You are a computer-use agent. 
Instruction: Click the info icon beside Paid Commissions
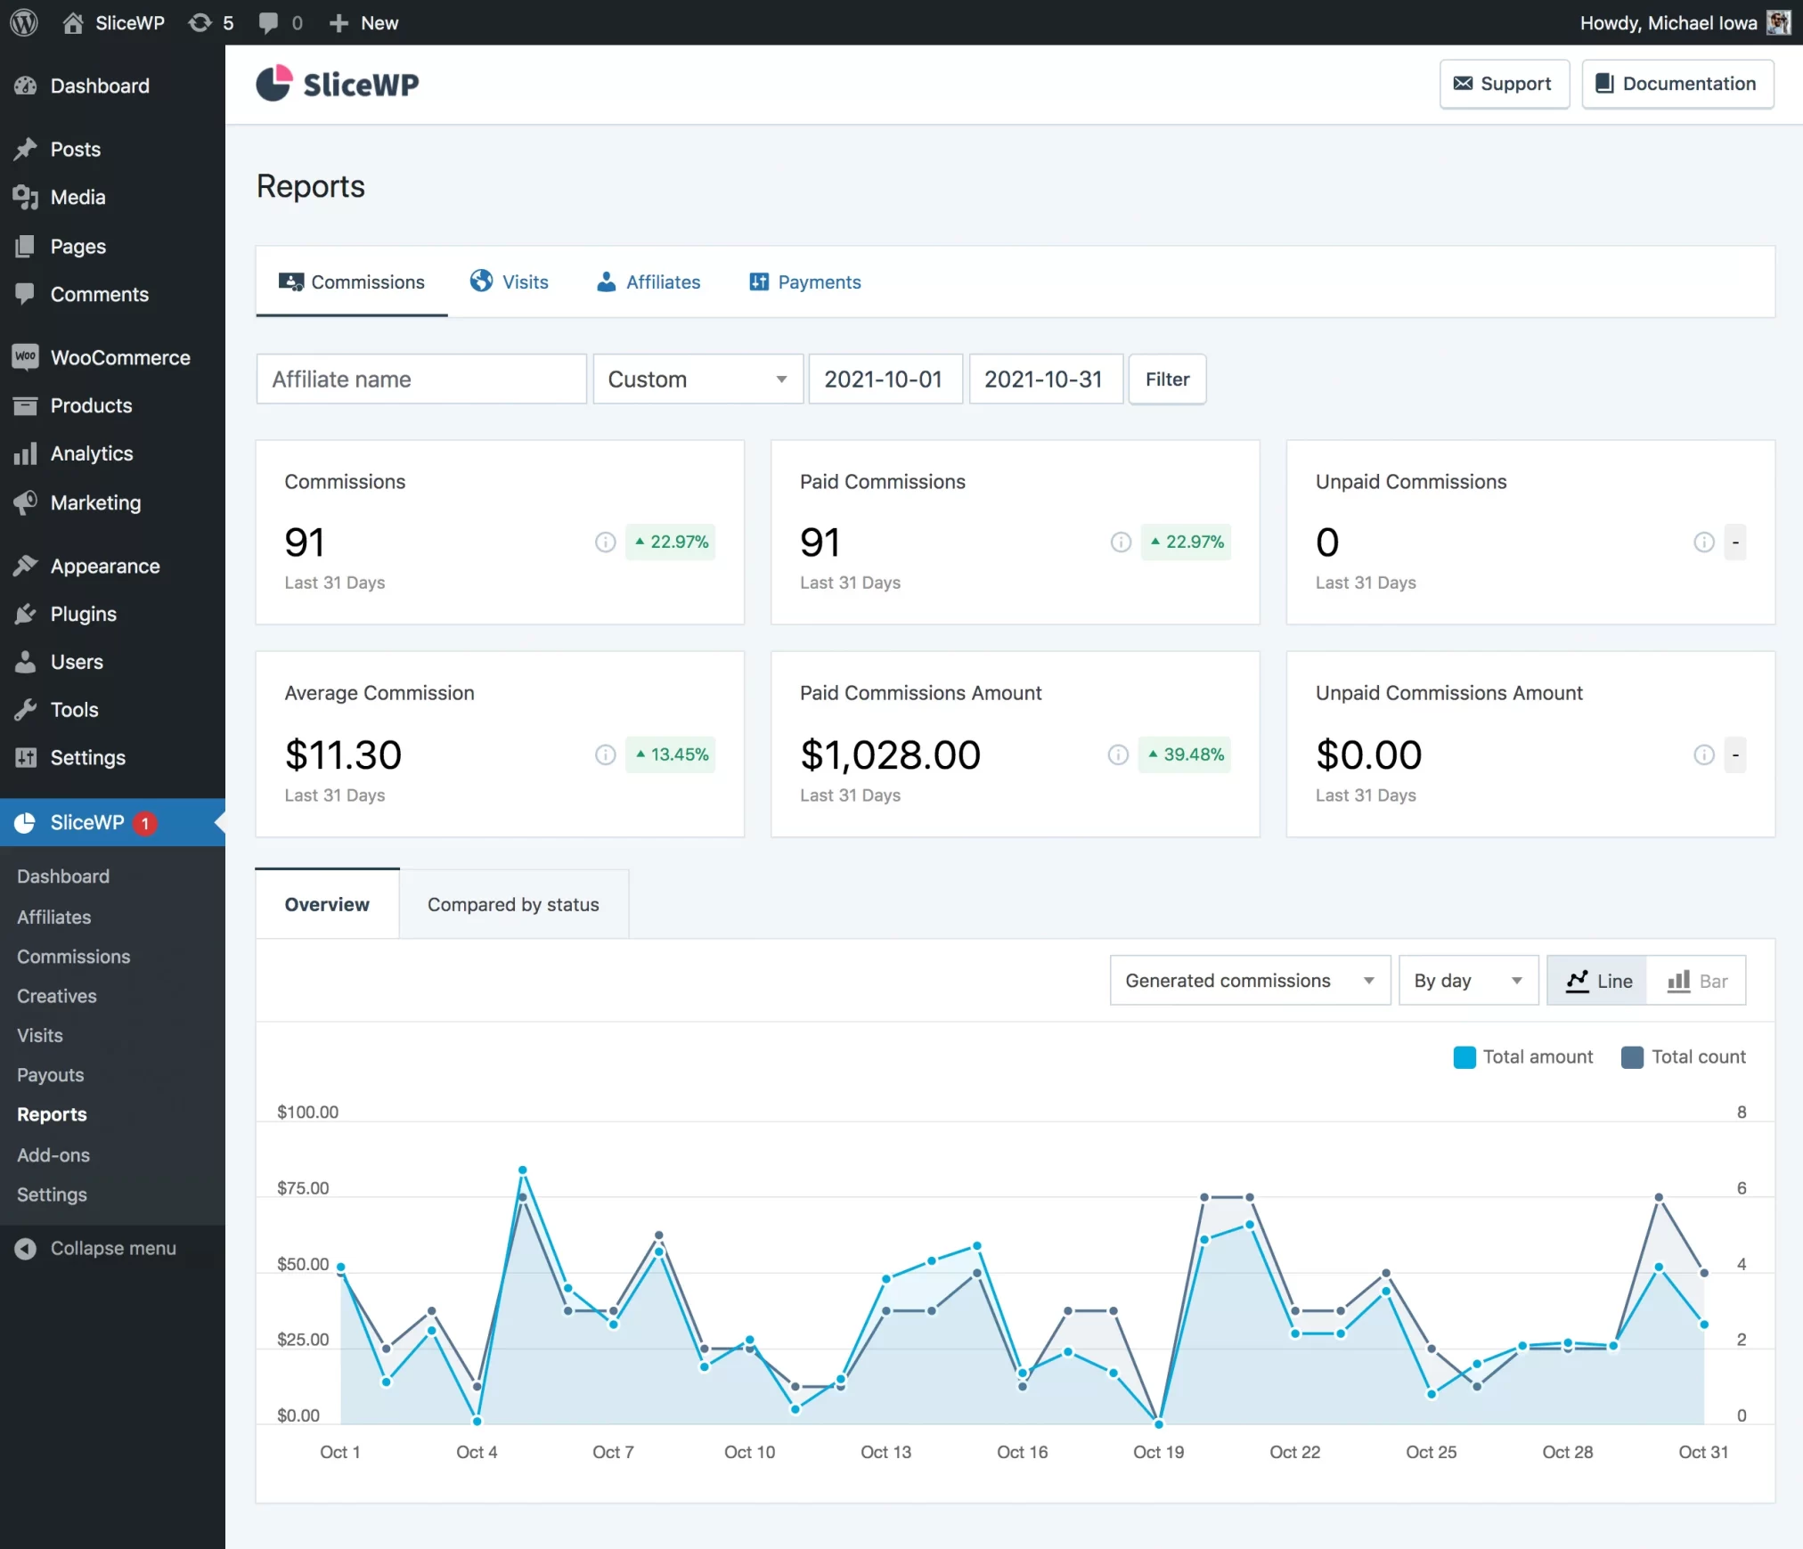[x=1120, y=542]
